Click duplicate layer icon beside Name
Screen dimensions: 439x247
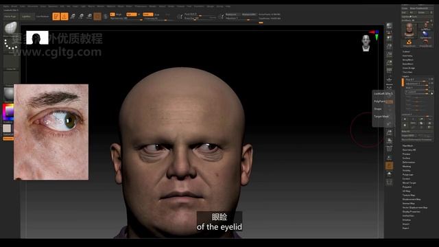pyautogui.click(x=421, y=123)
